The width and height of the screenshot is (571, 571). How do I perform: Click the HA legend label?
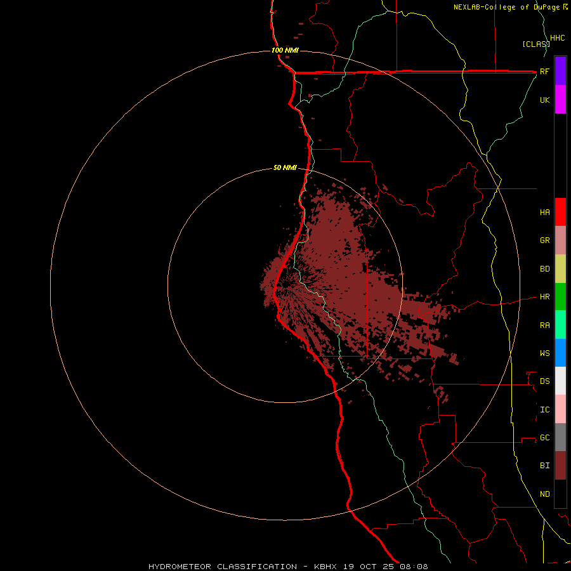545,213
